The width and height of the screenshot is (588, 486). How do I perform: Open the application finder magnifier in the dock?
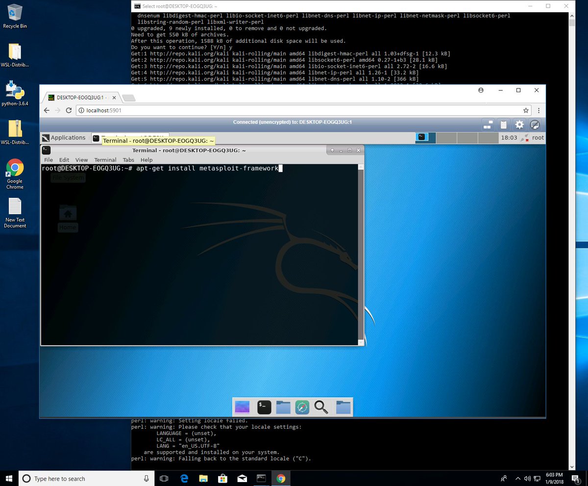321,407
